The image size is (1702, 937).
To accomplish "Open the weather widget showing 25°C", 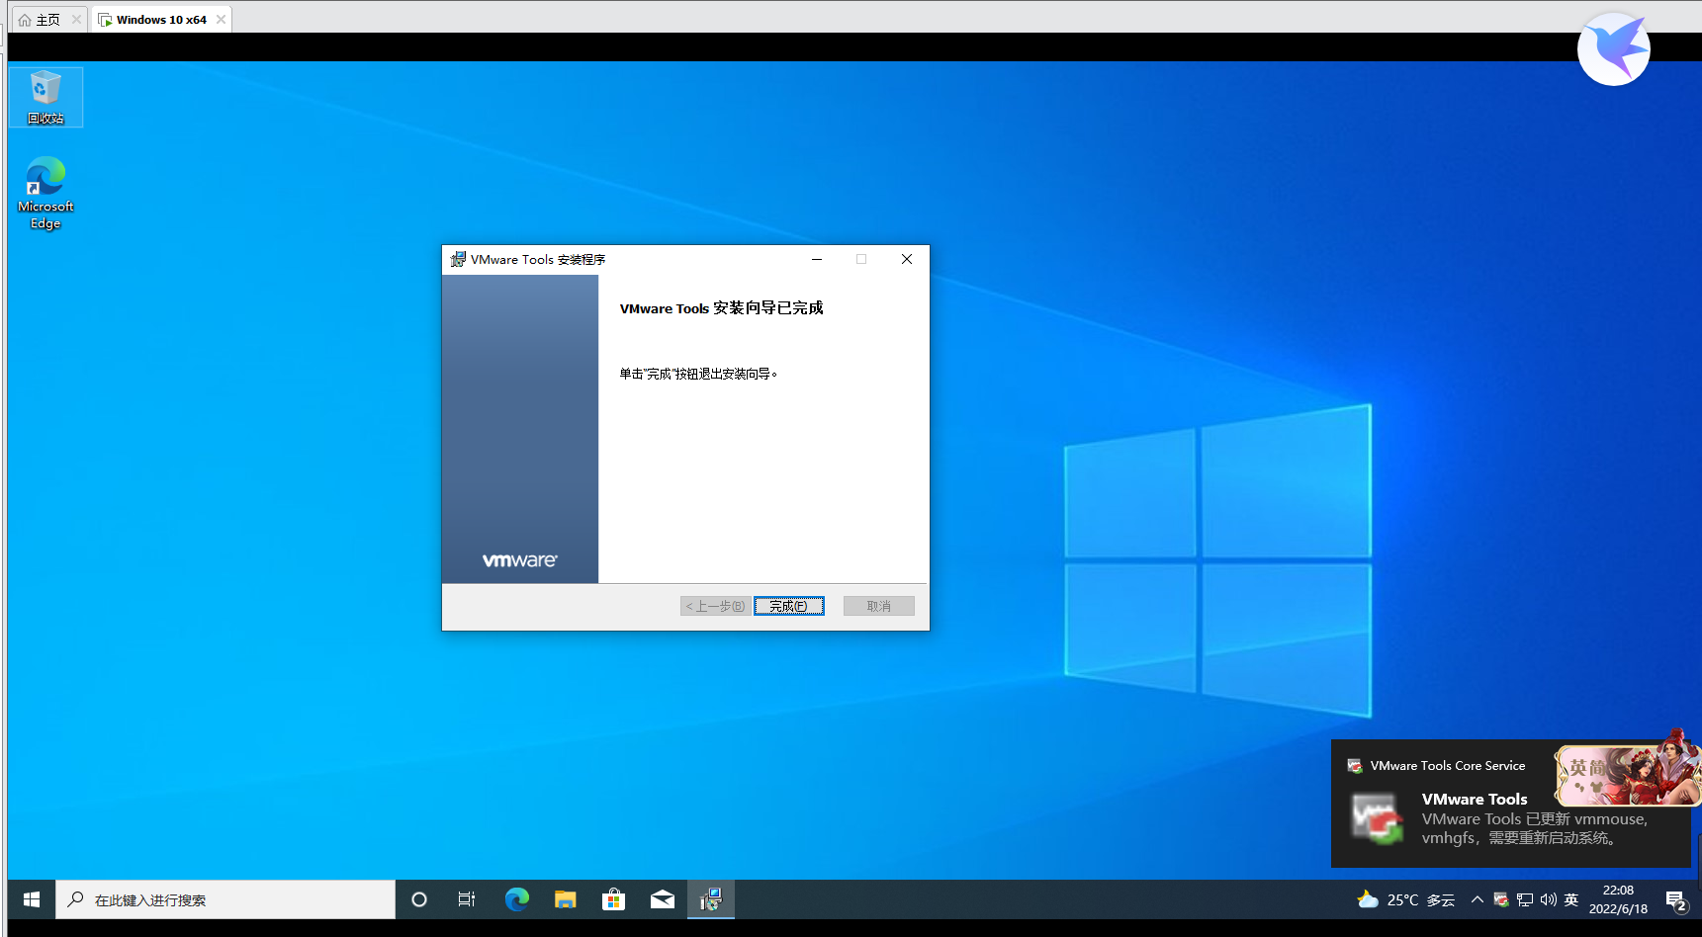I will point(1406,899).
